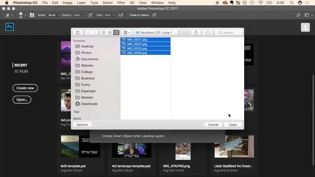This screenshot has height=177, width=315.
Task: Toggle pressure for opacity icon
Action: pos(90,15)
